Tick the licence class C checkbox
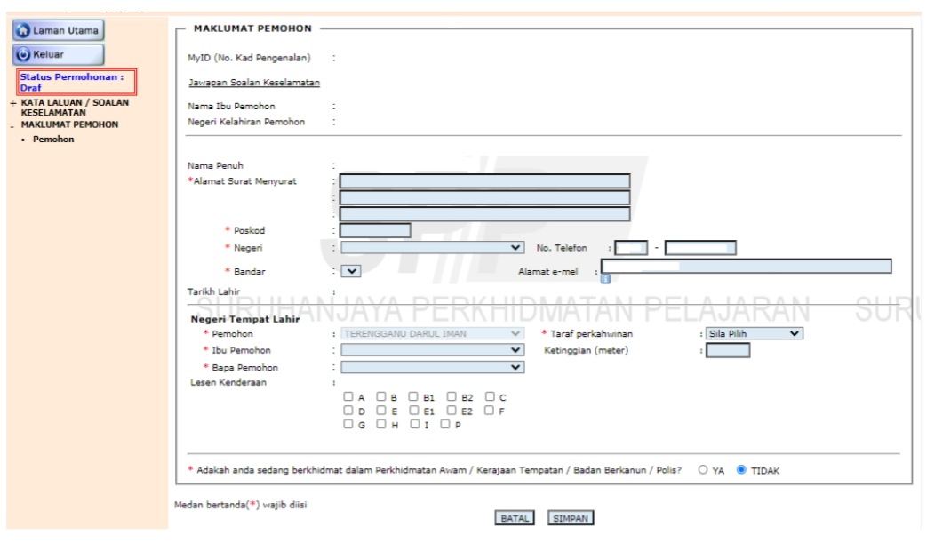Viewport: 927px width, 543px height. [490, 396]
